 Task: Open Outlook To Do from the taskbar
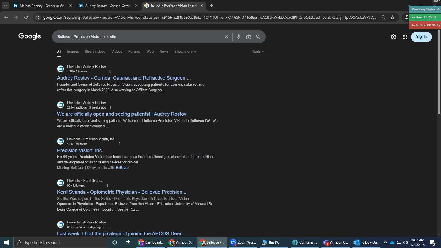point(366,242)
